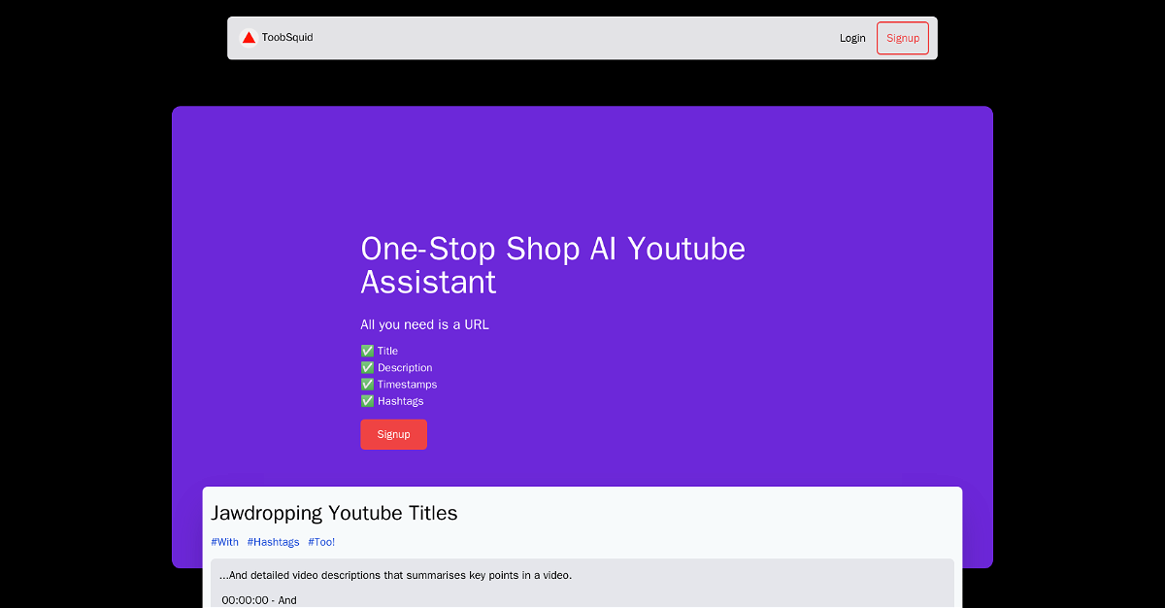Click the green checkmark beside Description
1165x608 pixels.
click(x=367, y=367)
